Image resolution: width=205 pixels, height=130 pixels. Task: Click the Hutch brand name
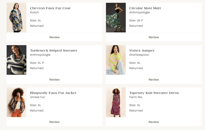click(34, 13)
